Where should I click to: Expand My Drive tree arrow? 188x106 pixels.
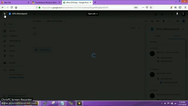pyautogui.click(x=2, y=31)
